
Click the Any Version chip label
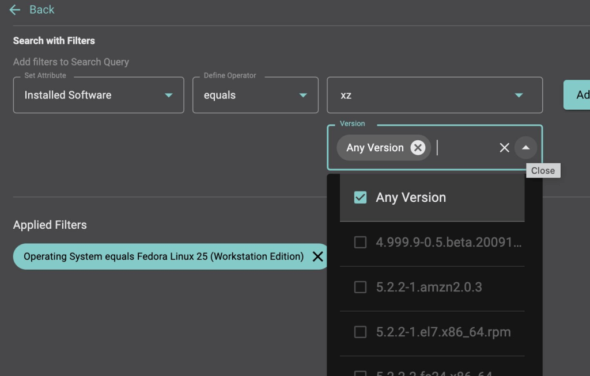tap(375, 148)
